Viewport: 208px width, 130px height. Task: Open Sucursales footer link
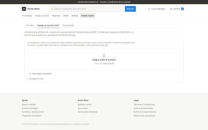click(x=83, y=108)
